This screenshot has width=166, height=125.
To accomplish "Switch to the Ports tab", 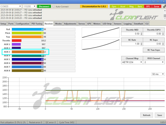I will click(x=11, y=24).
